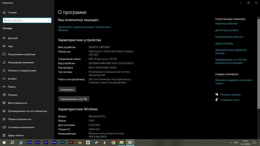This screenshot has width=260, height=146.
Task: Open the Память storage settings
Action: pyautogui.click(x=12, y=87)
